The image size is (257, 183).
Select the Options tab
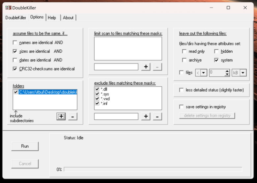coord(37,17)
